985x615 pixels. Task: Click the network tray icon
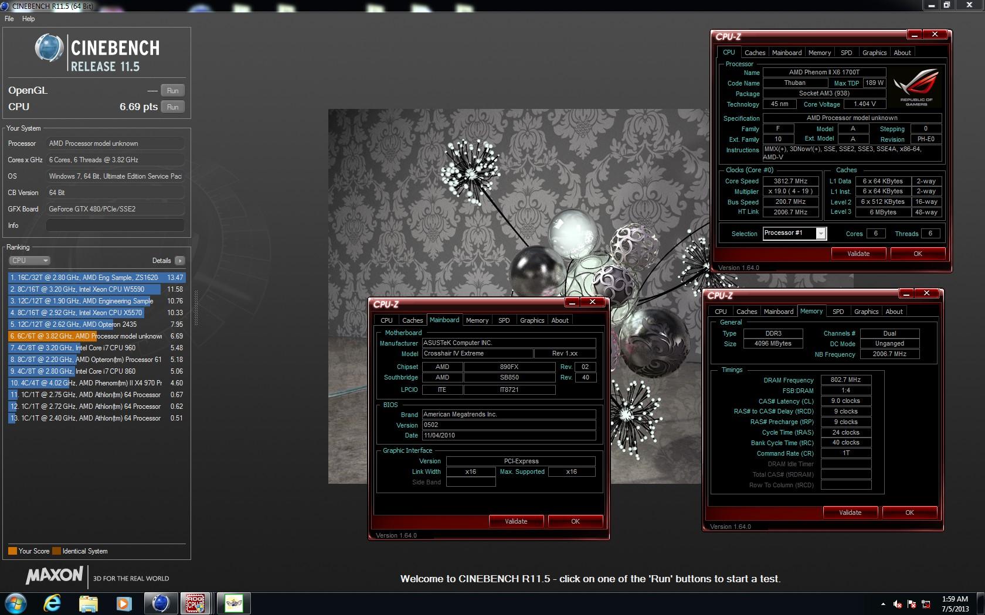tap(926, 604)
